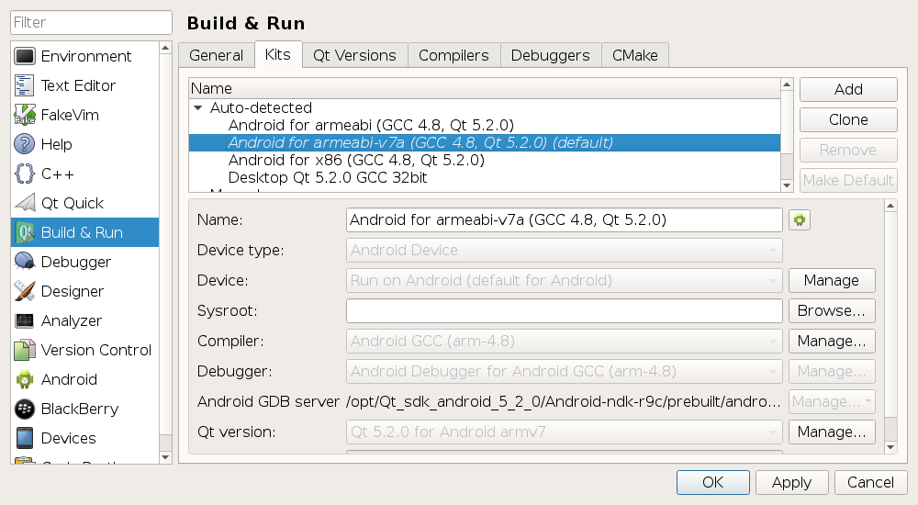The image size is (918, 505).
Task: Open the Analyzer icon
Action: (25, 320)
